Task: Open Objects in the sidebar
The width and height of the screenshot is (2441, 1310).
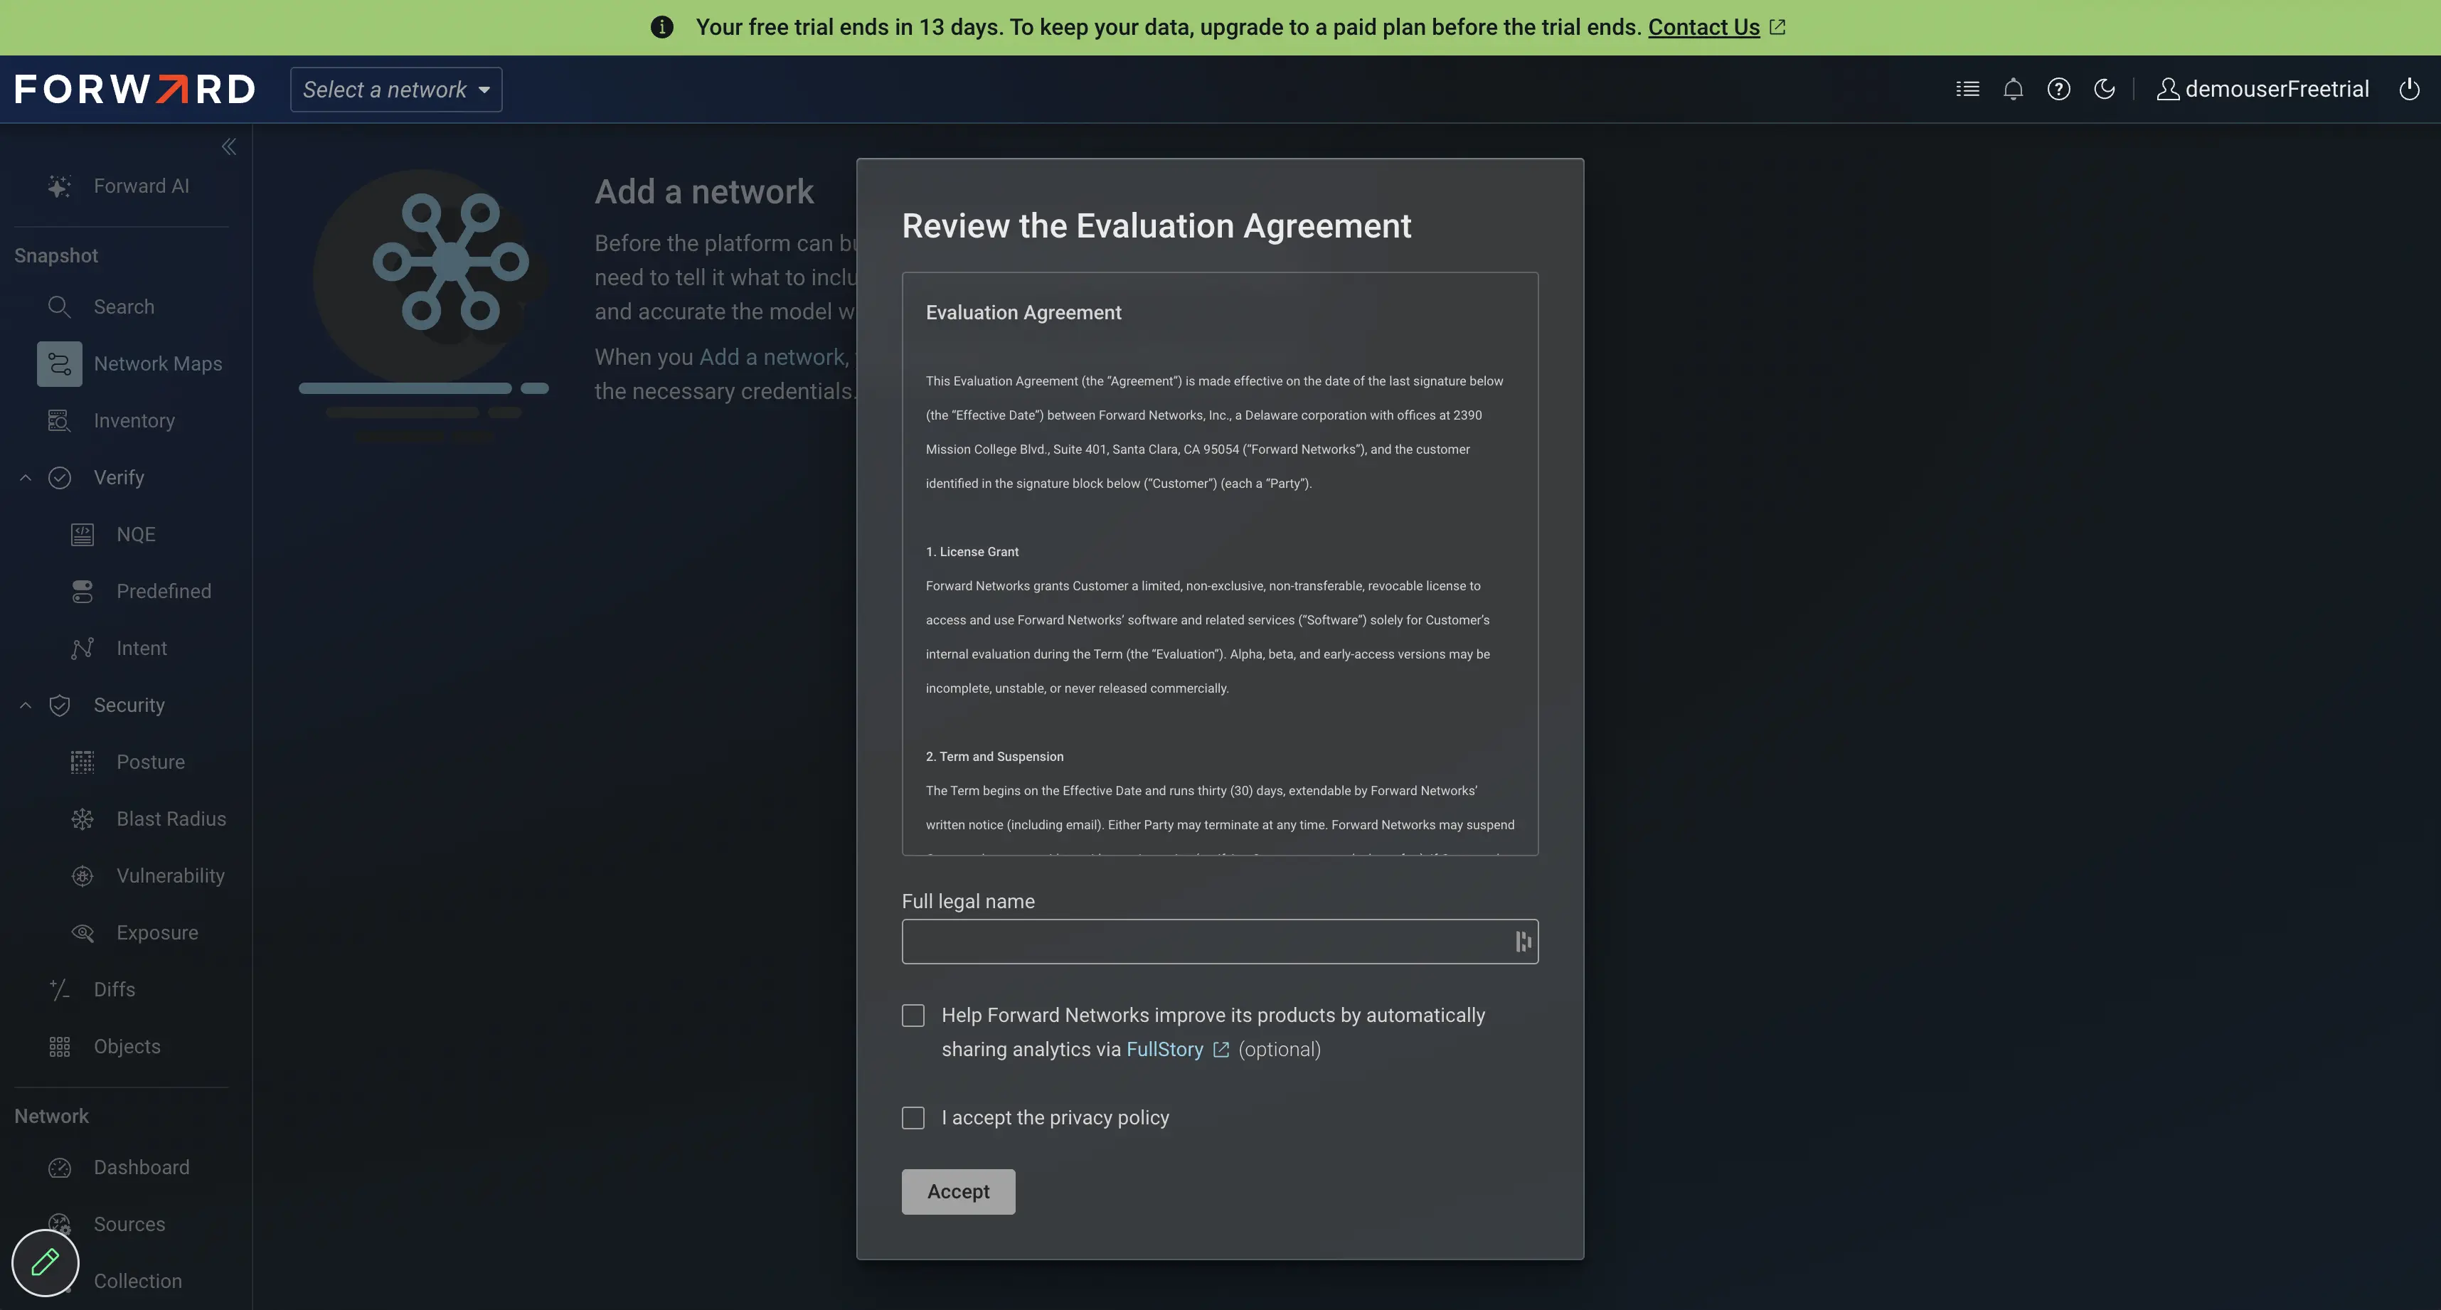Action: point(127,1045)
